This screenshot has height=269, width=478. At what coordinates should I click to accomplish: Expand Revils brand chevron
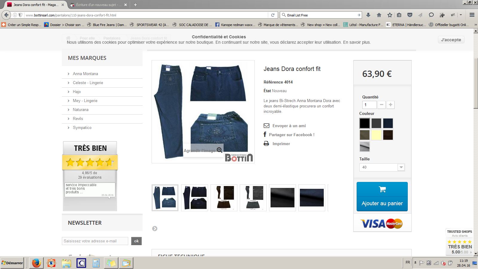click(x=68, y=119)
